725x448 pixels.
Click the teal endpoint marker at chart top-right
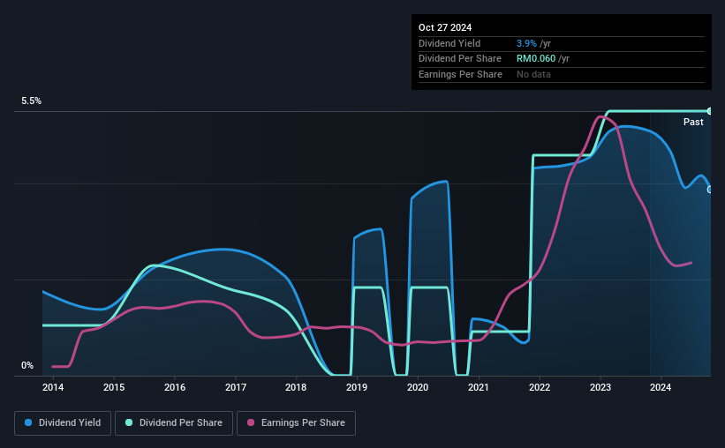tap(709, 111)
